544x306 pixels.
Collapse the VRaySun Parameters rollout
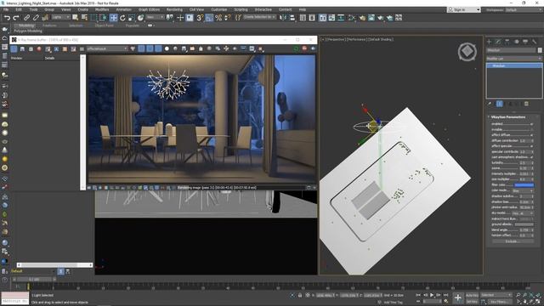coord(508,117)
